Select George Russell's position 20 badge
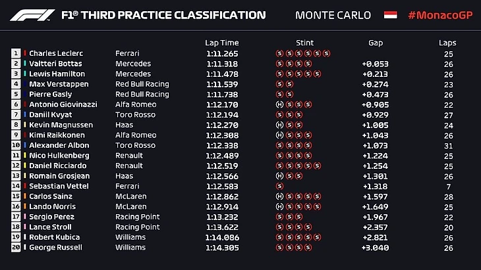The image size is (481, 270). click(15, 248)
